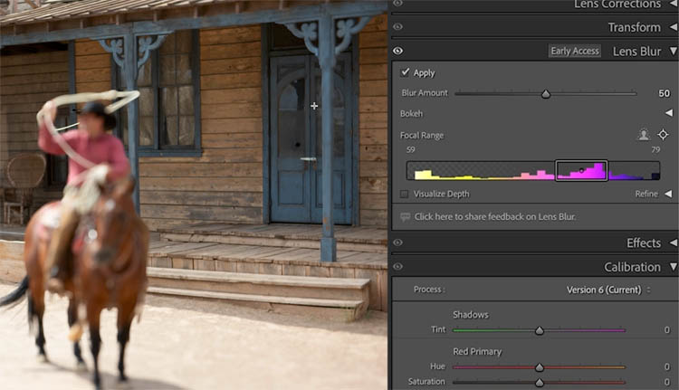Click the Bokeh label
679x390 pixels.
[411, 113]
